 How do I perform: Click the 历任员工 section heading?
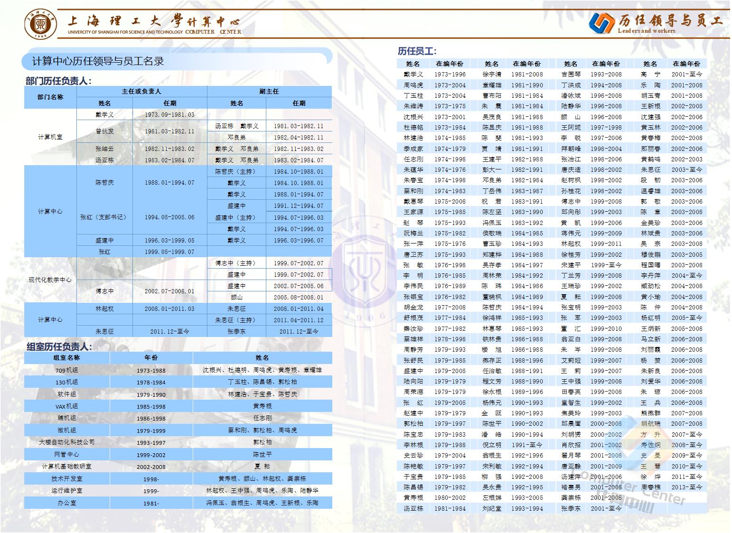pyautogui.click(x=417, y=51)
